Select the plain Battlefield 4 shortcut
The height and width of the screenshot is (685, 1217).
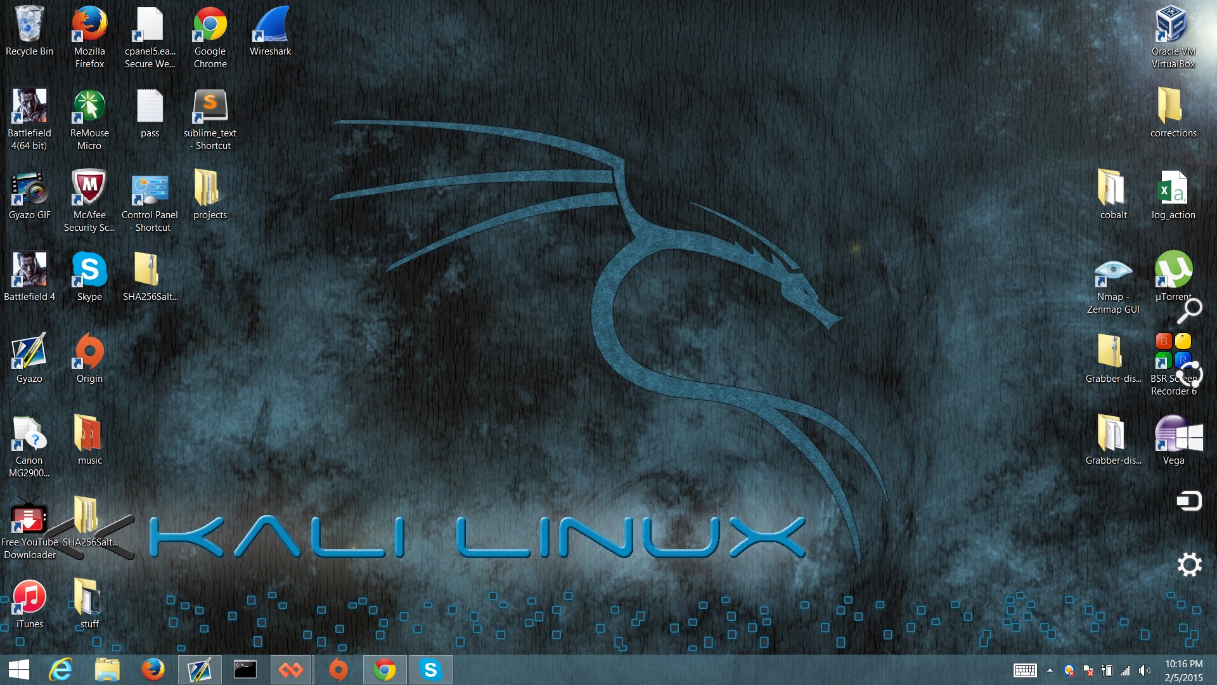click(x=29, y=277)
